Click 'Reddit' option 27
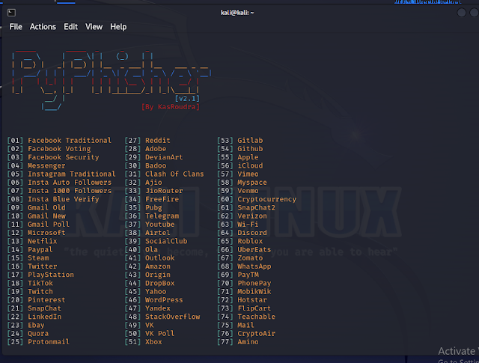The width and height of the screenshot is (479, 363). click(x=158, y=140)
